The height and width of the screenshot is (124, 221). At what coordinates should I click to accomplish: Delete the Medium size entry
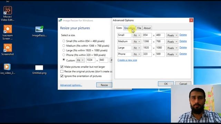click(183, 41)
